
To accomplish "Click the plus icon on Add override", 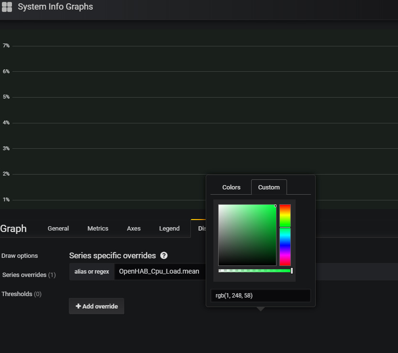I will click(x=79, y=306).
